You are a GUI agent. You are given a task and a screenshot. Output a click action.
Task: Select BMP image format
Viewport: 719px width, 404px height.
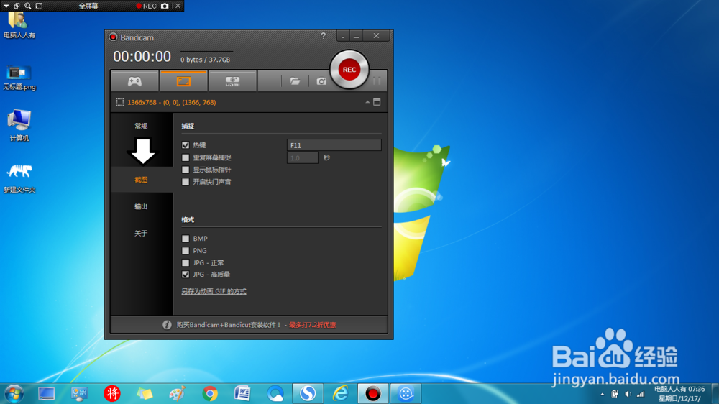(x=186, y=239)
